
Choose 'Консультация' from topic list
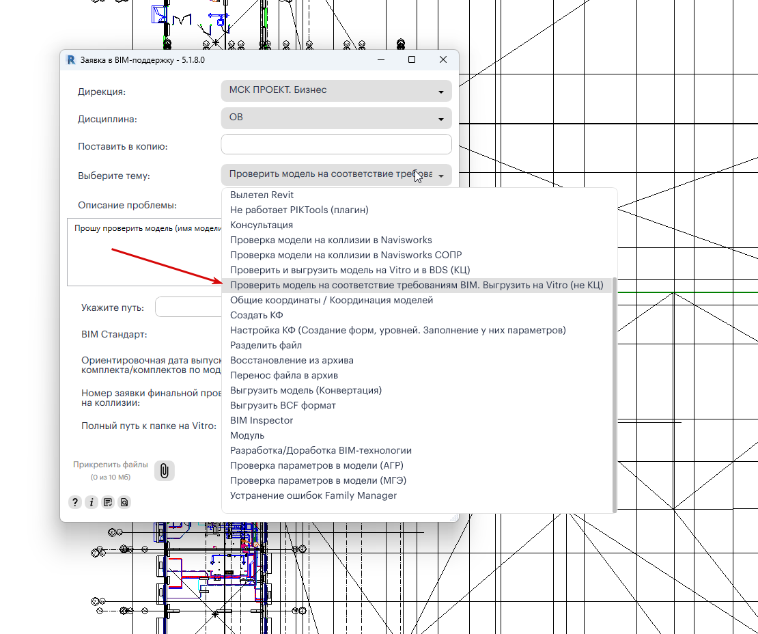click(x=262, y=225)
